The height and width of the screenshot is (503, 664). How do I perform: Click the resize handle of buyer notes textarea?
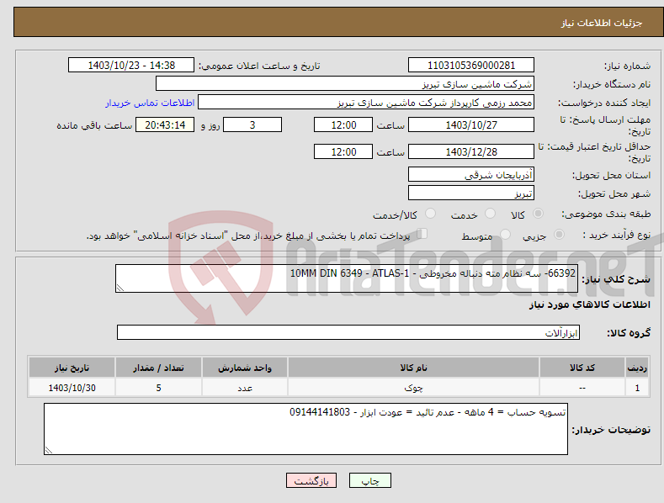click(49, 450)
